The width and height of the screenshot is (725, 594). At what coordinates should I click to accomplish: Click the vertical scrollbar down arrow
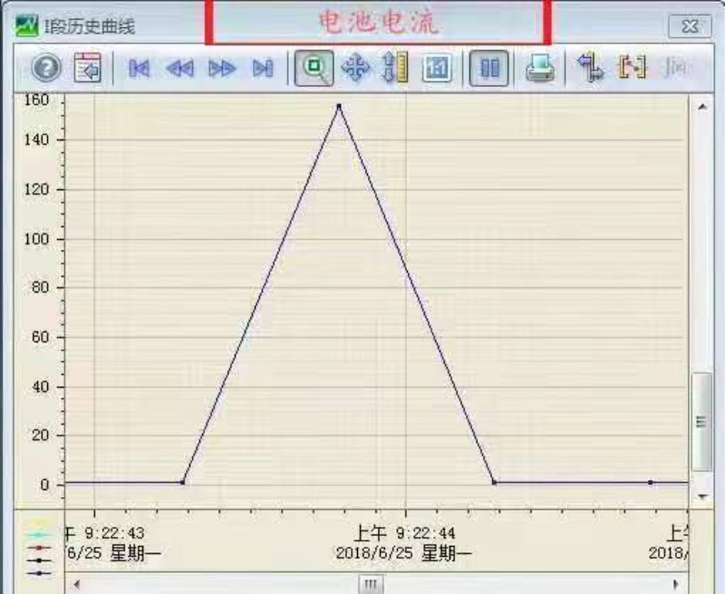pyautogui.click(x=702, y=496)
